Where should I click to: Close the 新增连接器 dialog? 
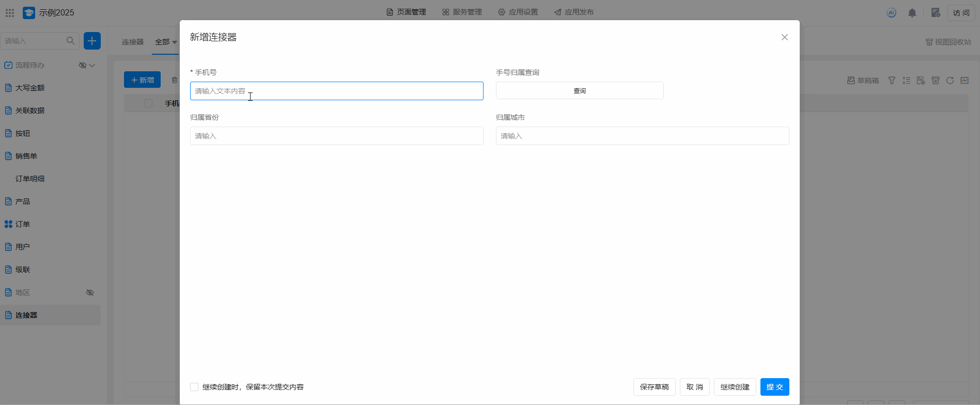tap(784, 37)
